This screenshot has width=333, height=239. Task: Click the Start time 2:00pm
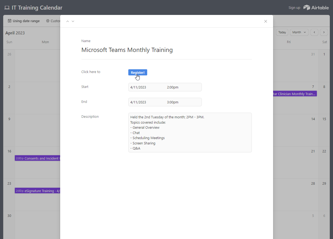173,87
